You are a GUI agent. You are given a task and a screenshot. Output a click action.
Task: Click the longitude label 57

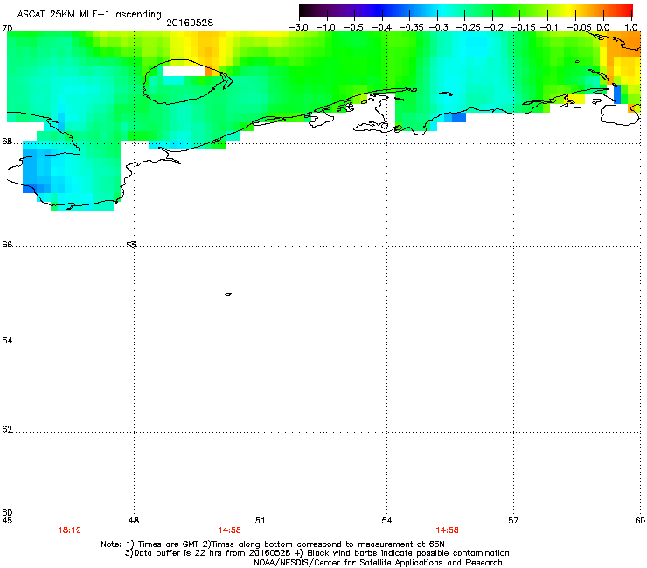pos(513,521)
